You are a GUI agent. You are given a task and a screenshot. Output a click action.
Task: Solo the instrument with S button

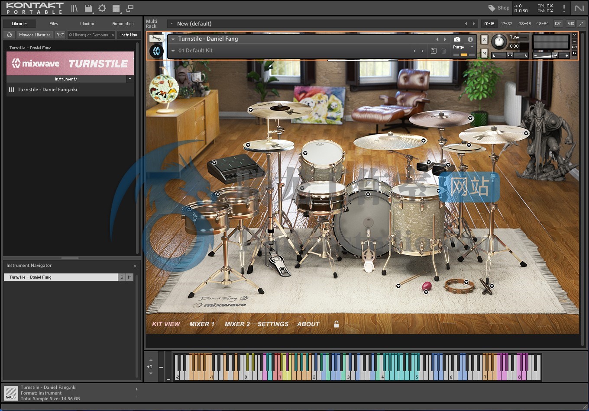point(484,39)
